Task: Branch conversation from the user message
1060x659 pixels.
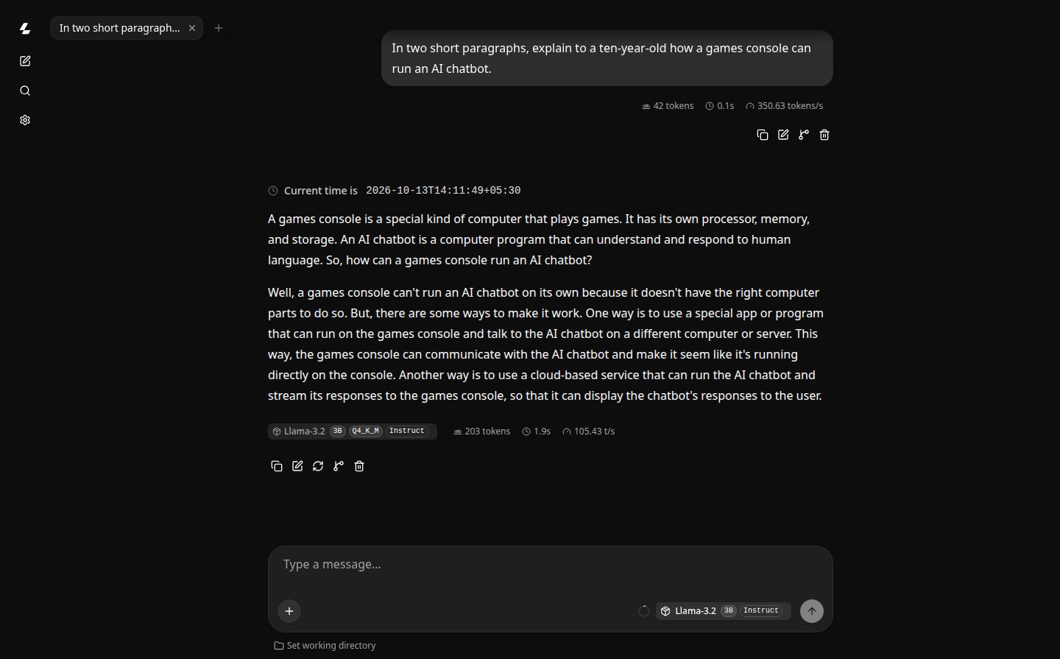Action: [x=804, y=135]
